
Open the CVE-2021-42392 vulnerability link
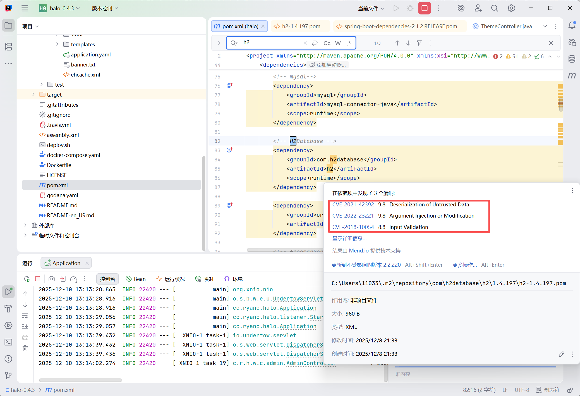pos(353,204)
